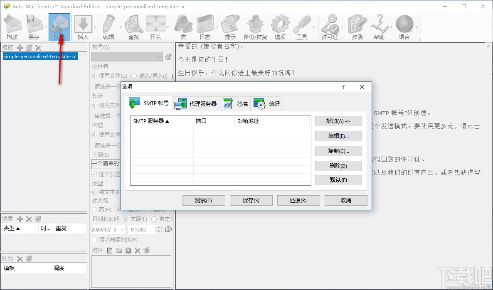Open the 语言 (Language) globe icon
493x290 pixels.
pyautogui.click(x=405, y=25)
